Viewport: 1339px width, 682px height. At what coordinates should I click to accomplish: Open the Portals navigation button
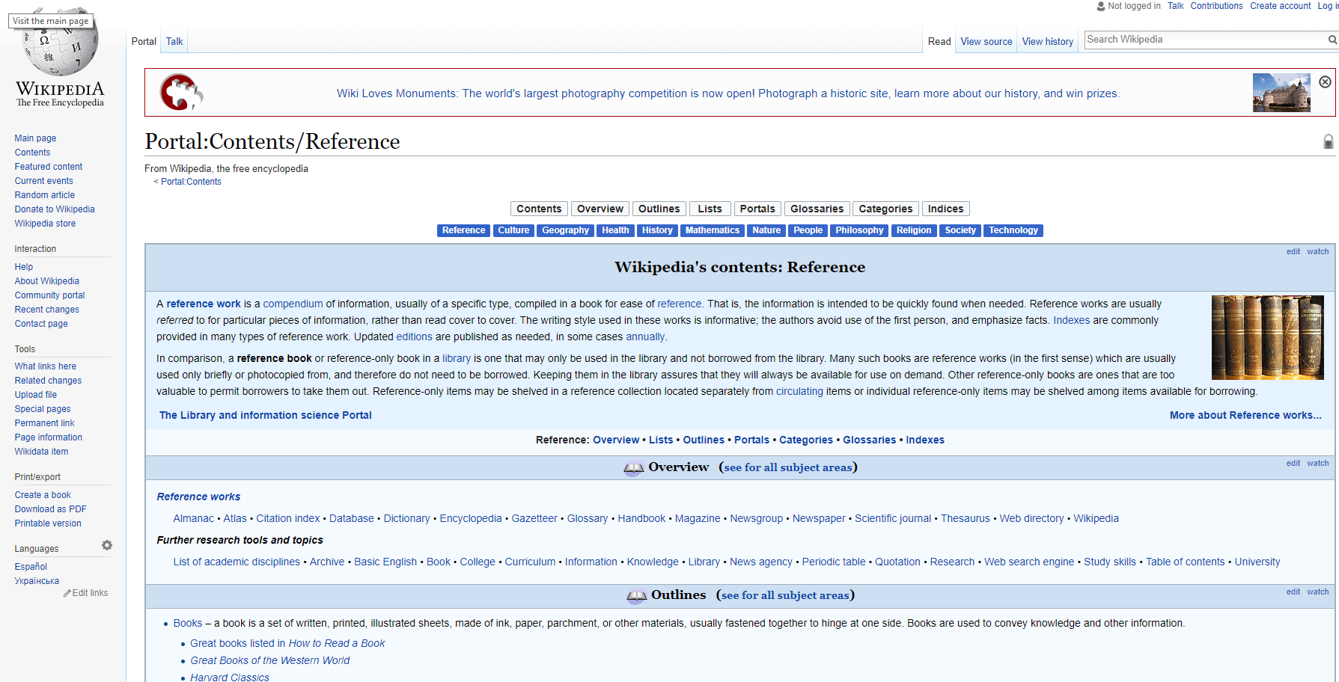757,209
